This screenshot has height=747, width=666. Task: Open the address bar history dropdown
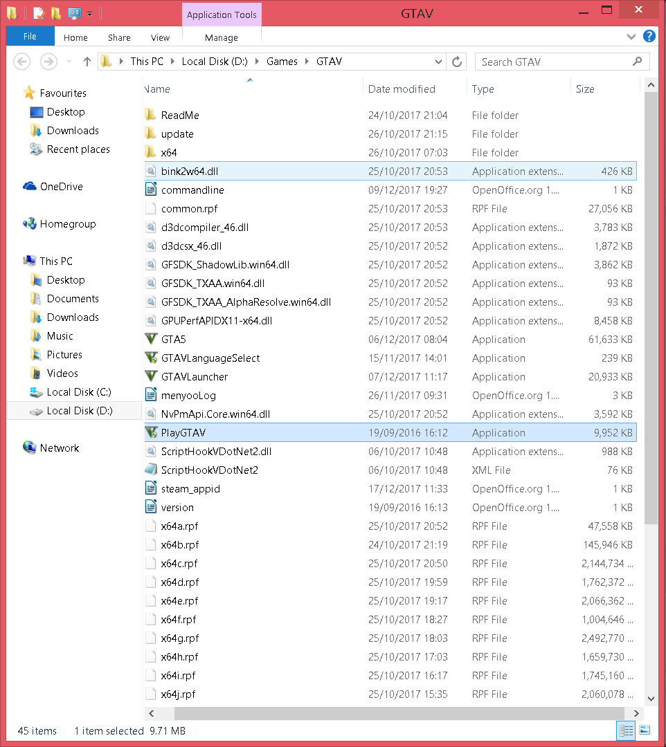(439, 62)
